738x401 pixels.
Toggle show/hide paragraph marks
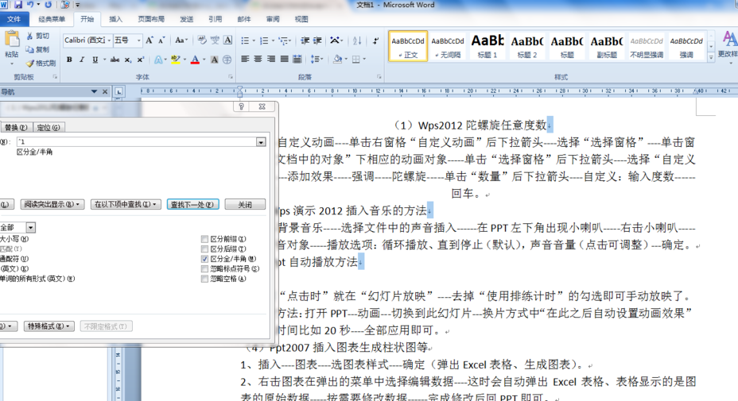(375, 40)
